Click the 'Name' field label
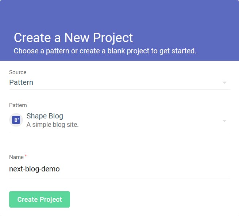The image size is (239, 216). click(16, 157)
